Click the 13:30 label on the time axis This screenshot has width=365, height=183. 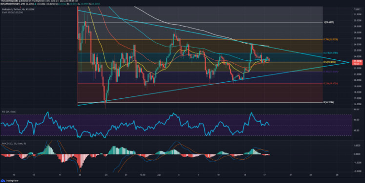(142, 174)
